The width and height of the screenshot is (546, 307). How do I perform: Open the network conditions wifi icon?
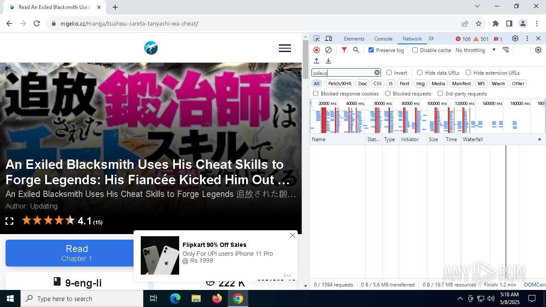click(x=506, y=50)
